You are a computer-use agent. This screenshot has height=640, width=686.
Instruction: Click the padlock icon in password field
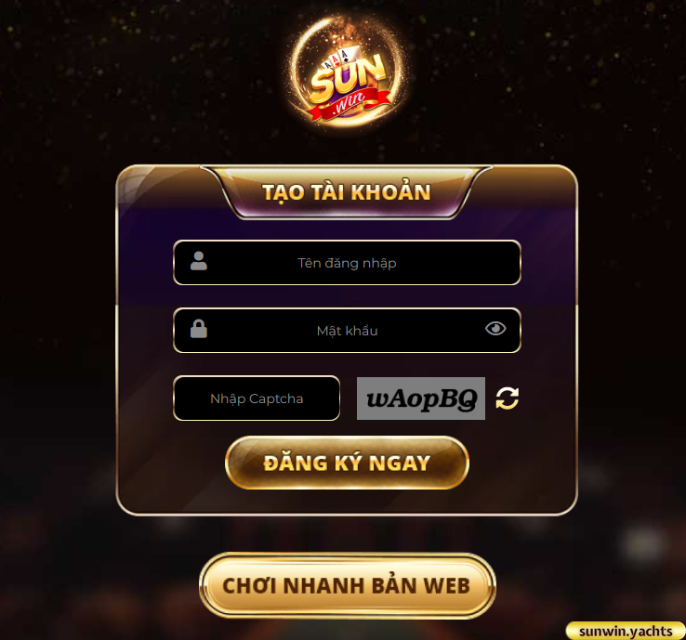pyautogui.click(x=199, y=328)
